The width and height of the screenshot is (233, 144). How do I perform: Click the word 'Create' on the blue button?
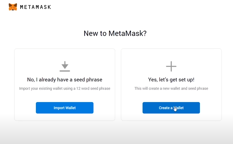click(x=164, y=108)
